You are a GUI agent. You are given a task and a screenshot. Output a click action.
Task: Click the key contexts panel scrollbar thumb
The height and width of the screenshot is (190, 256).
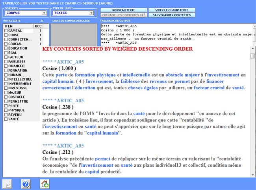pos(253,56)
